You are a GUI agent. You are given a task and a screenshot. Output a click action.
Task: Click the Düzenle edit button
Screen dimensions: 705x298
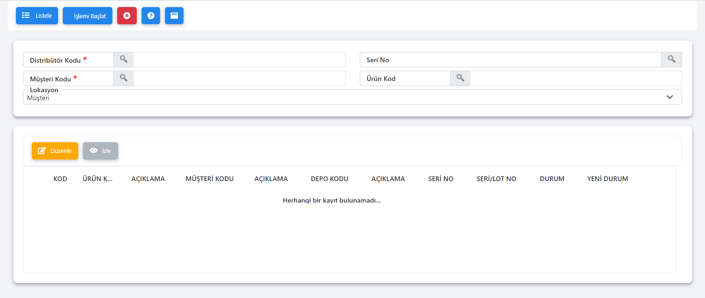click(x=55, y=151)
